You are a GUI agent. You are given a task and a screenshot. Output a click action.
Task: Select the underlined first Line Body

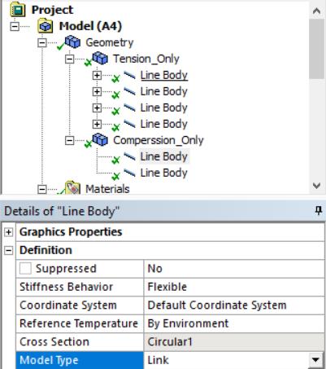164,75
